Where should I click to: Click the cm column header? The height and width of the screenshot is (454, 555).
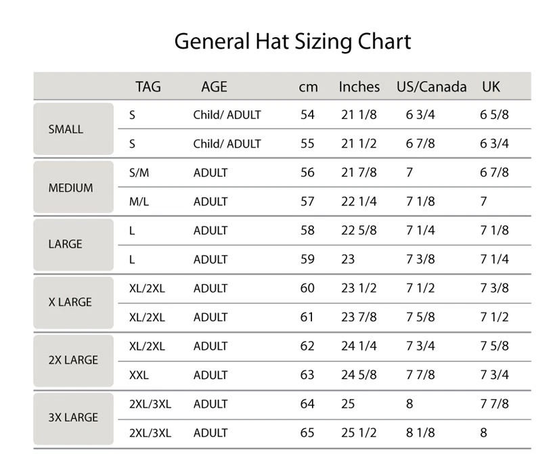(x=308, y=87)
